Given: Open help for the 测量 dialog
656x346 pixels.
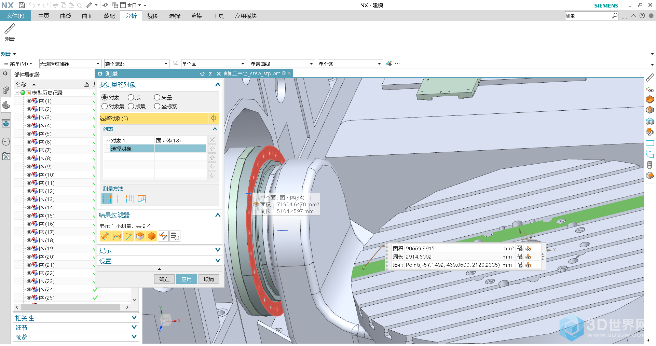Looking at the screenshot, I should pos(210,73).
